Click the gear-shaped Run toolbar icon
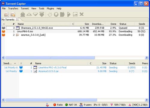This screenshot has width=150, height=108. point(50,14)
